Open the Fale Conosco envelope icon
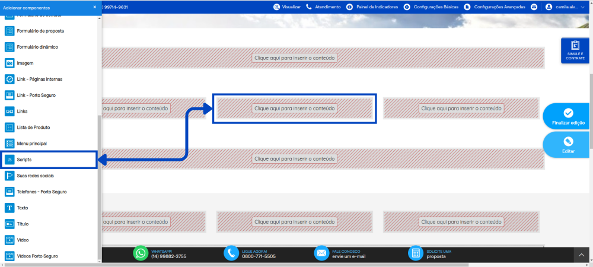This screenshot has height=267, width=593. tap(321, 253)
